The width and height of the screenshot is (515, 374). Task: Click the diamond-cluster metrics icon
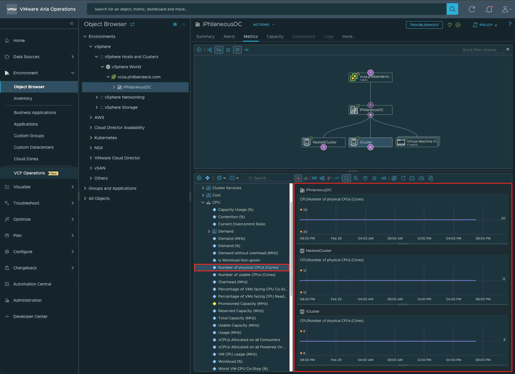[208, 178]
